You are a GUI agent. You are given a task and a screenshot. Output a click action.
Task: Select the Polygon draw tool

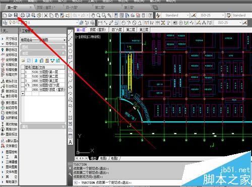(x=71, y=51)
